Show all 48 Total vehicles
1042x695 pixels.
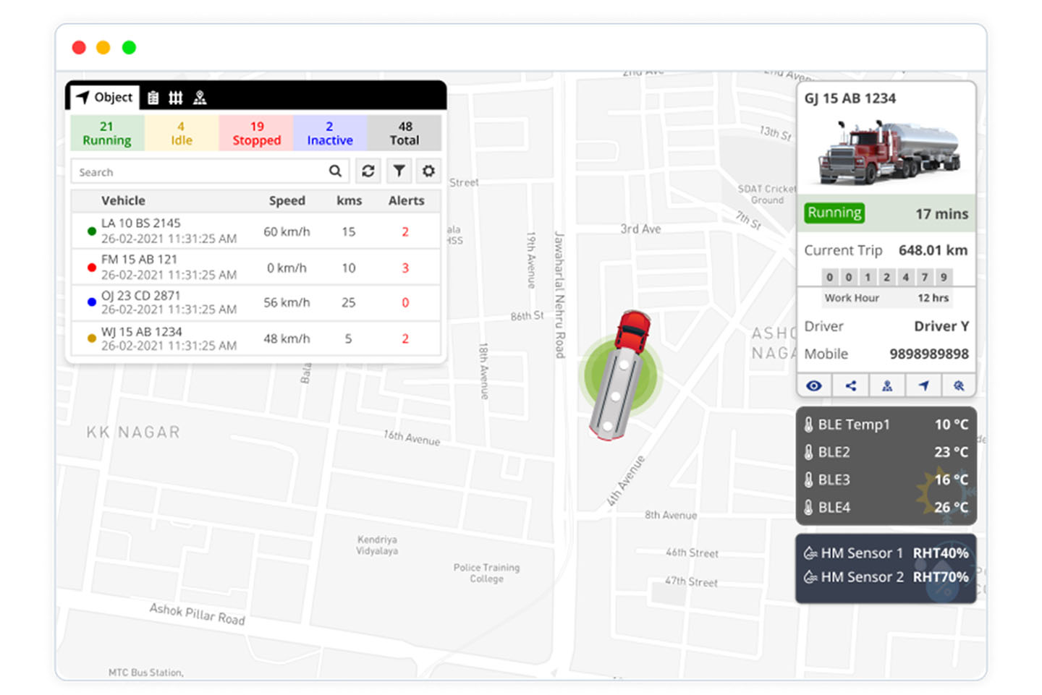404,133
